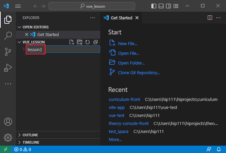This screenshot has height=153, width=226.
Task: Open the Explorer view in activity bar
Action: pyautogui.click(x=8, y=19)
